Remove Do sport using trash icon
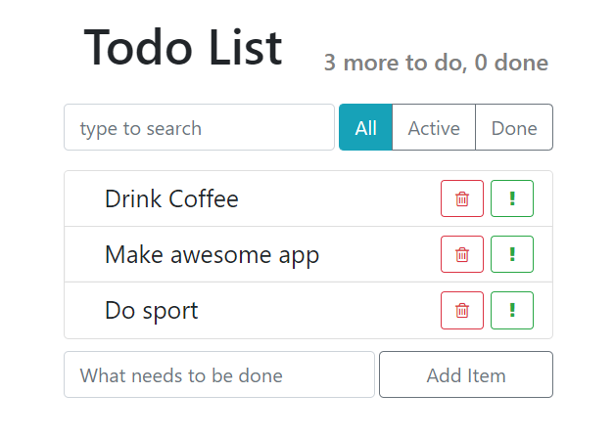Viewport: 614px width, 437px height. tap(462, 310)
